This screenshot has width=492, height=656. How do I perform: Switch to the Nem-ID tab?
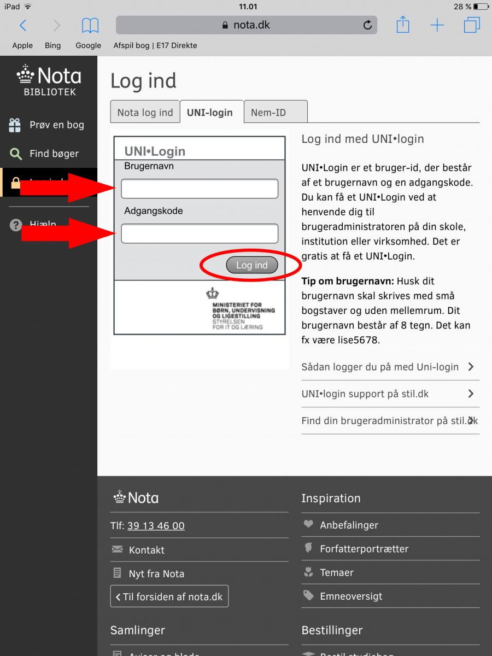(x=275, y=112)
